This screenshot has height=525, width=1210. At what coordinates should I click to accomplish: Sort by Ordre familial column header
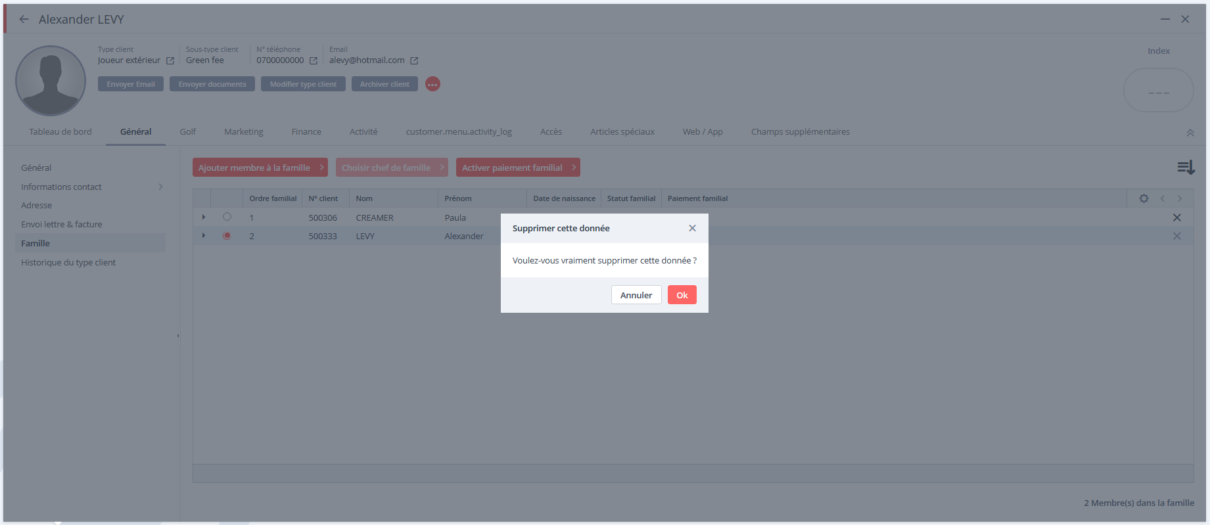click(x=273, y=198)
